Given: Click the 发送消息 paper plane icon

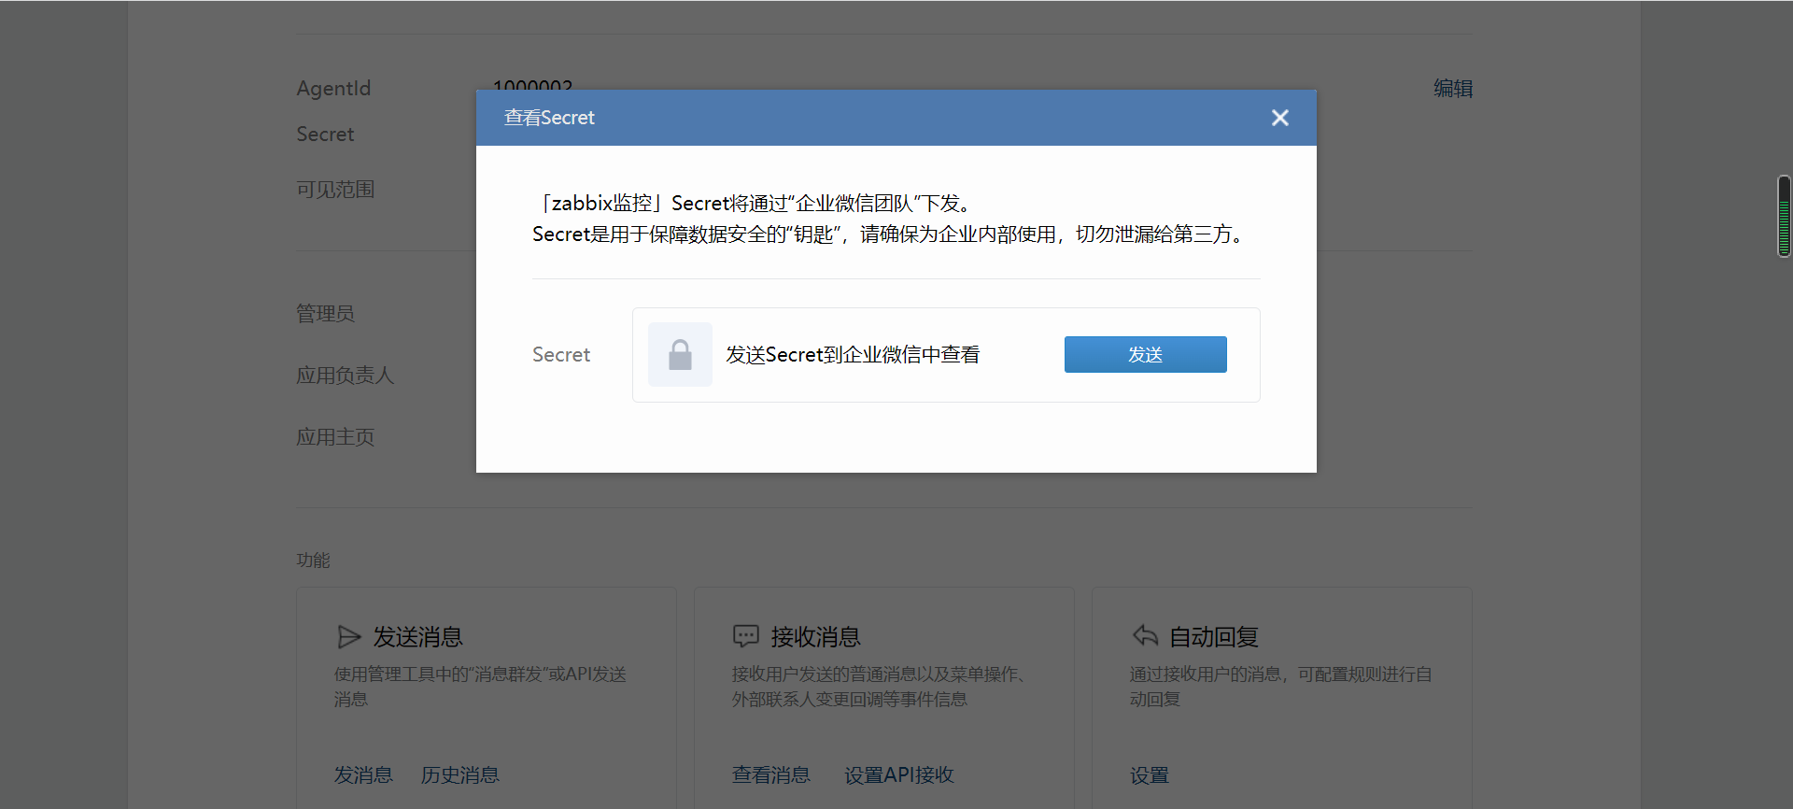Looking at the screenshot, I should point(348,637).
